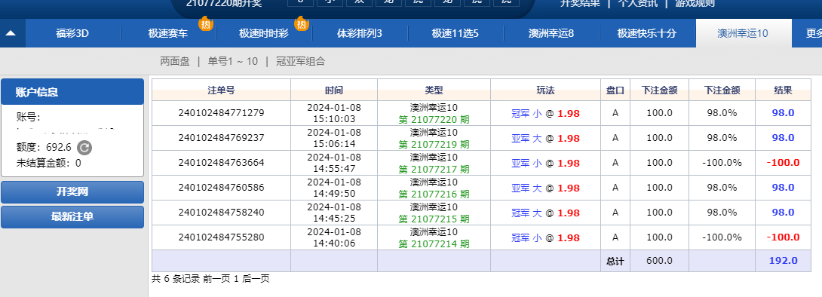
Task: Select order number 240102484755280
Action: (221, 237)
